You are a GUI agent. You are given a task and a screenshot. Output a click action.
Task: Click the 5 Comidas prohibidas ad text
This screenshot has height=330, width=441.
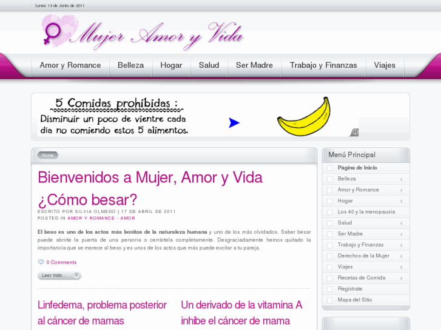[x=116, y=104]
